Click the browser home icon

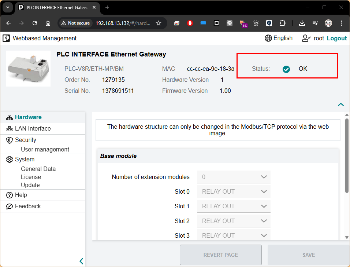pos(48,23)
